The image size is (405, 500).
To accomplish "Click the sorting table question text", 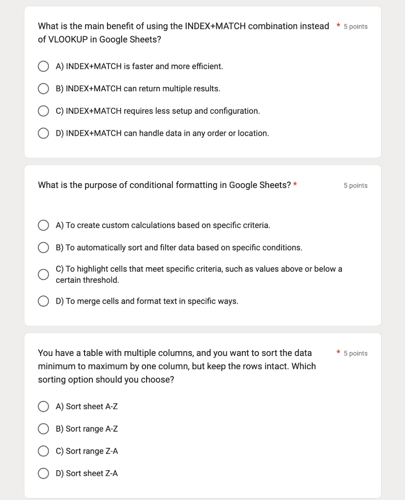I will 177,366.
